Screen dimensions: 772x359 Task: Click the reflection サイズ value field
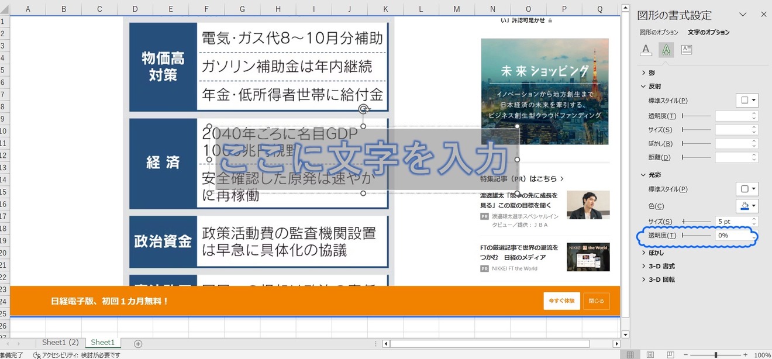pyautogui.click(x=733, y=130)
